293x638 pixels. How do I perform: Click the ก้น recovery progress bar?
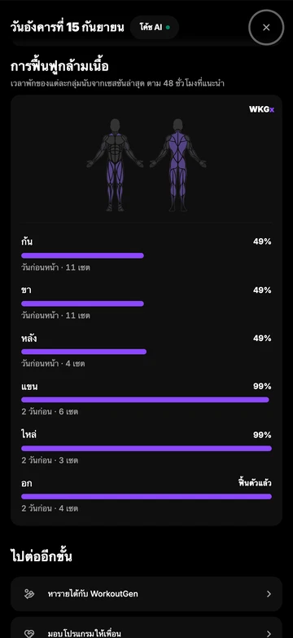point(82,255)
